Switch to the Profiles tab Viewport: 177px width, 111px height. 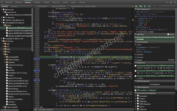tap(46, 2)
